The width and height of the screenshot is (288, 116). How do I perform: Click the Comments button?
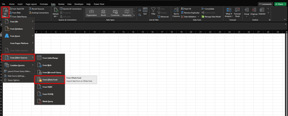click(265, 4)
